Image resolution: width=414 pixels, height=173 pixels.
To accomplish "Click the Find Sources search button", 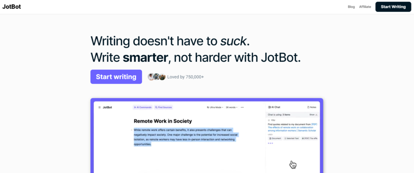I will pyautogui.click(x=163, y=107).
